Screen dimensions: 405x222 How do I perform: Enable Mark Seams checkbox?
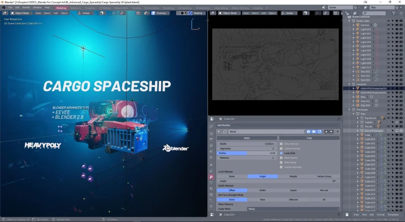281,158
